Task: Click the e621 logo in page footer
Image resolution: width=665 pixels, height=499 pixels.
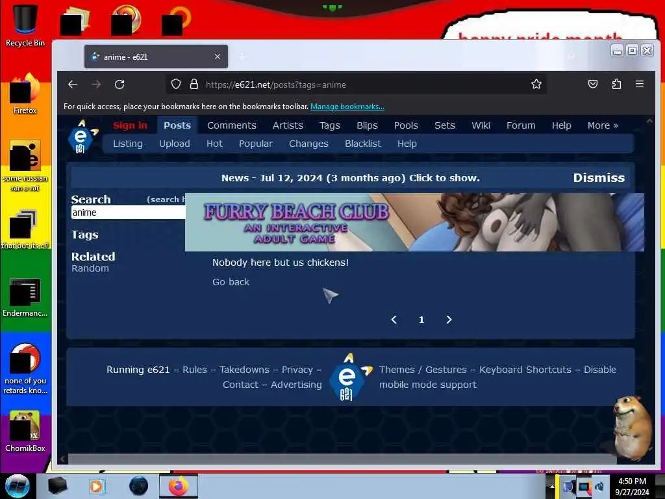Action: point(350,377)
